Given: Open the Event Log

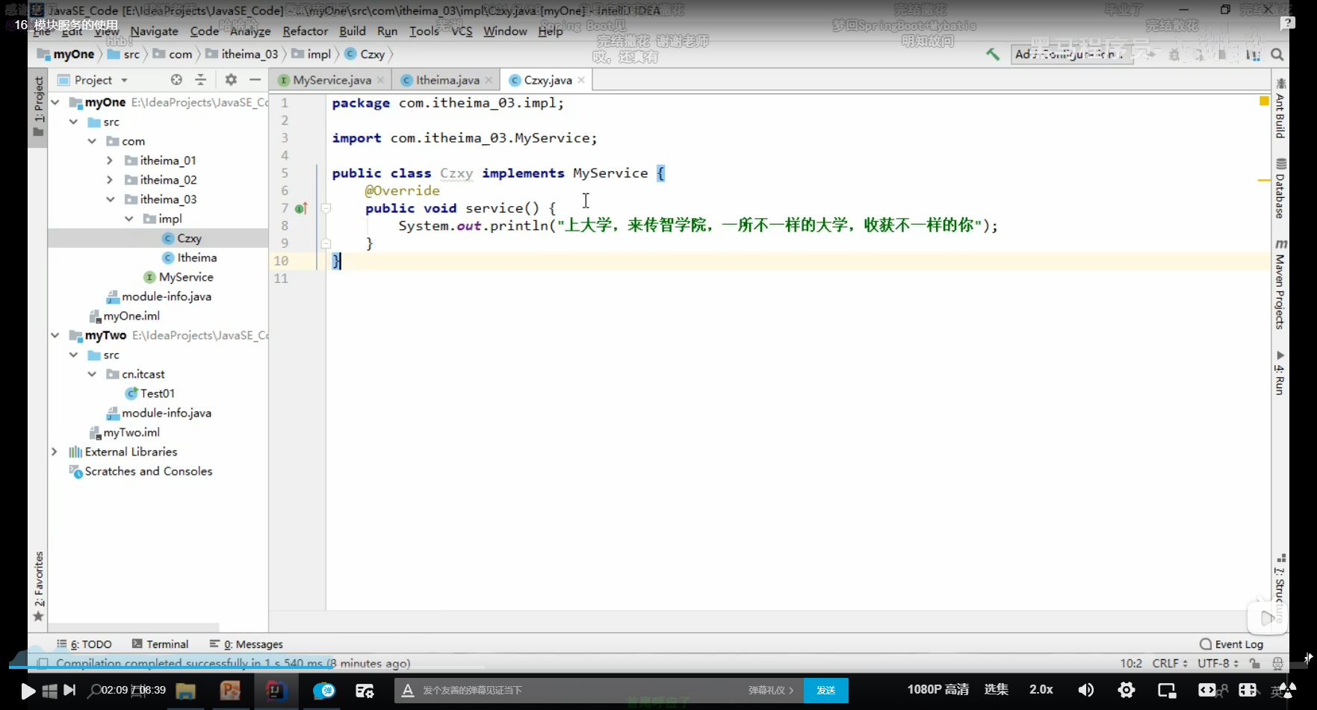Looking at the screenshot, I should click(1231, 644).
